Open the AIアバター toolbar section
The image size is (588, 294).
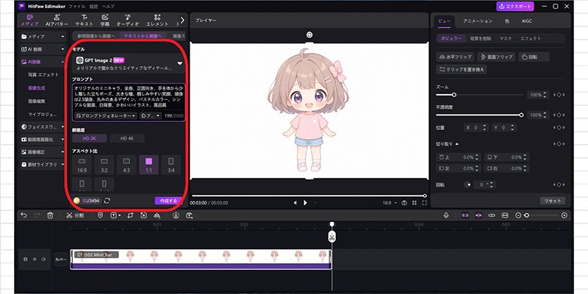click(57, 21)
